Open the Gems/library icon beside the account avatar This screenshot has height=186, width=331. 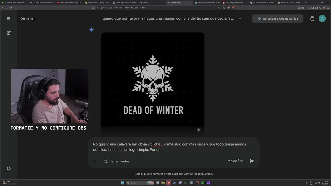coord(312,18)
